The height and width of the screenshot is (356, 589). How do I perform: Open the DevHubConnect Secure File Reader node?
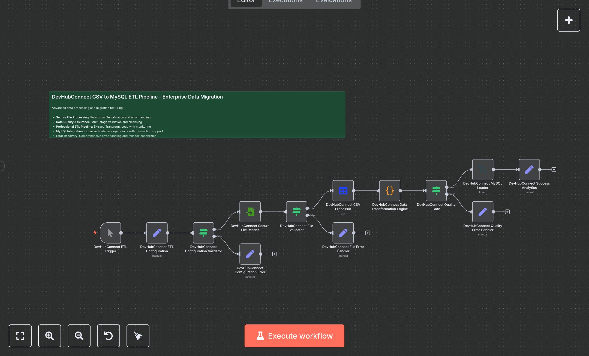point(250,212)
